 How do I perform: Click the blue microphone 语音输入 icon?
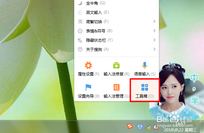(144, 65)
